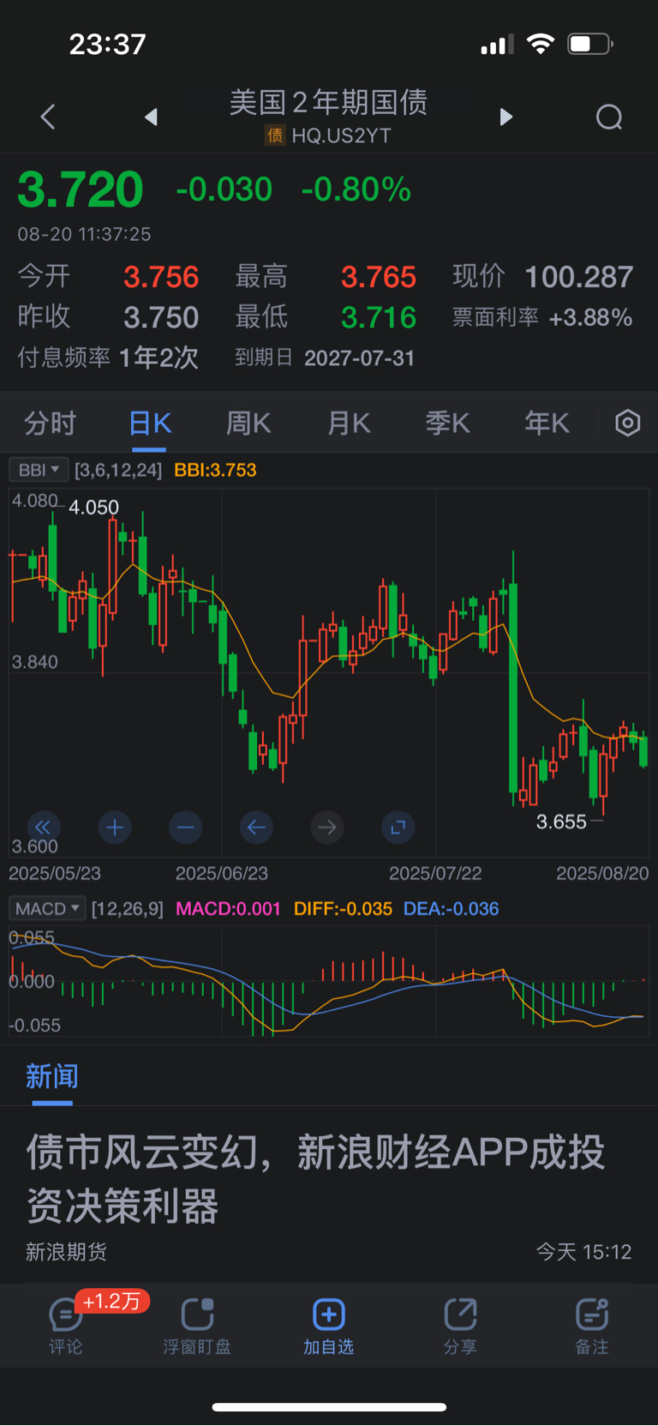Image resolution: width=658 pixels, height=1426 pixels.
Task: Tap percent change -0.80%
Action: (x=356, y=190)
